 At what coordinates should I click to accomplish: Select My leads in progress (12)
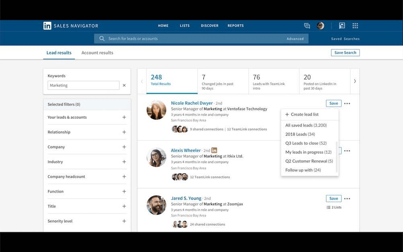[x=309, y=152]
